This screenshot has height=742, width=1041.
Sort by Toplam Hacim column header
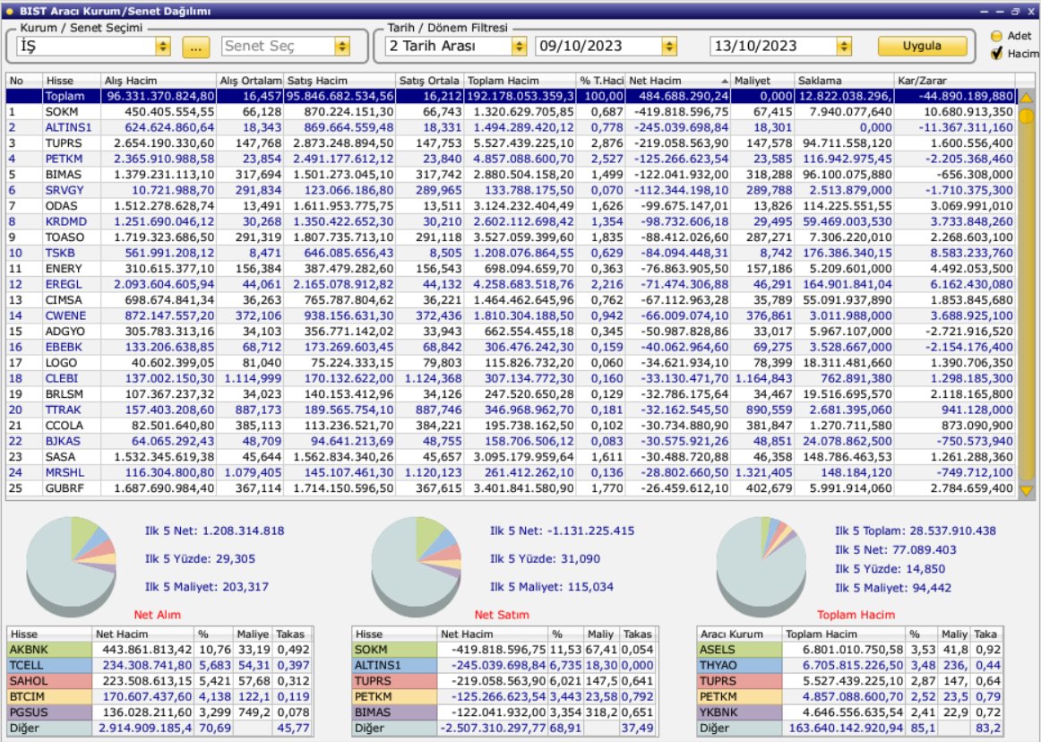pos(520,81)
